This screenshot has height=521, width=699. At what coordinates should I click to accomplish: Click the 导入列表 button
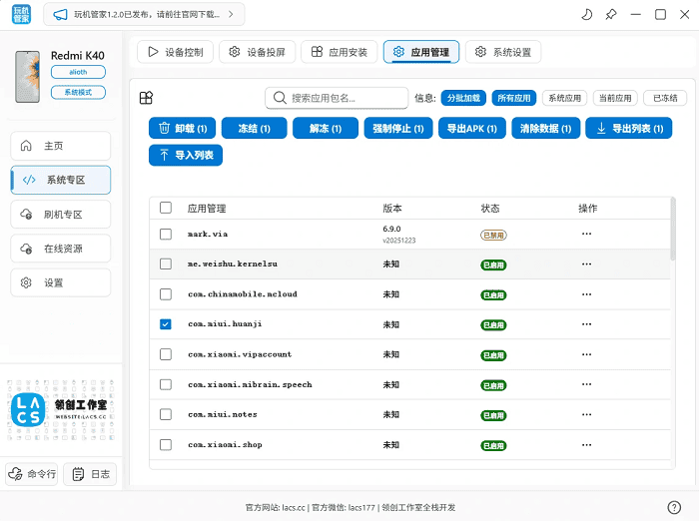pyautogui.click(x=186, y=155)
